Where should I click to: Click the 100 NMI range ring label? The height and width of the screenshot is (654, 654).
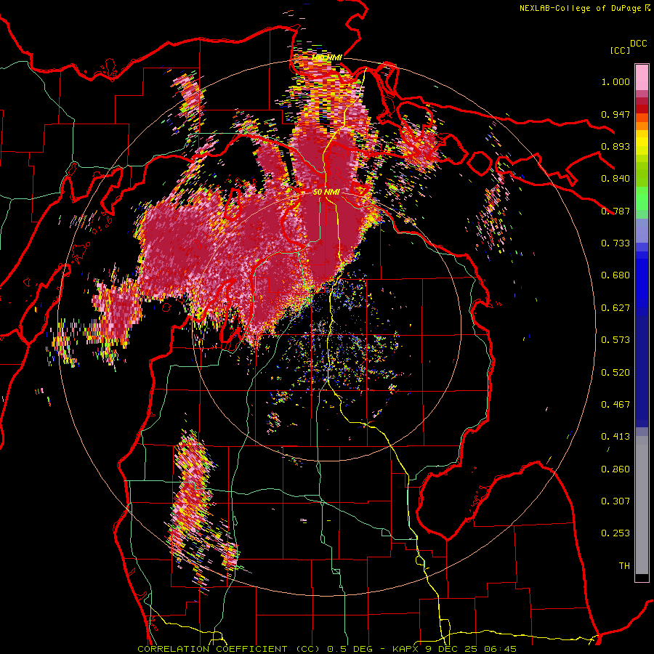pyautogui.click(x=326, y=57)
